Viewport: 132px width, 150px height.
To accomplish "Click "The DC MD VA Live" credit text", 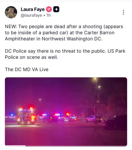I will [x=27, y=69].
